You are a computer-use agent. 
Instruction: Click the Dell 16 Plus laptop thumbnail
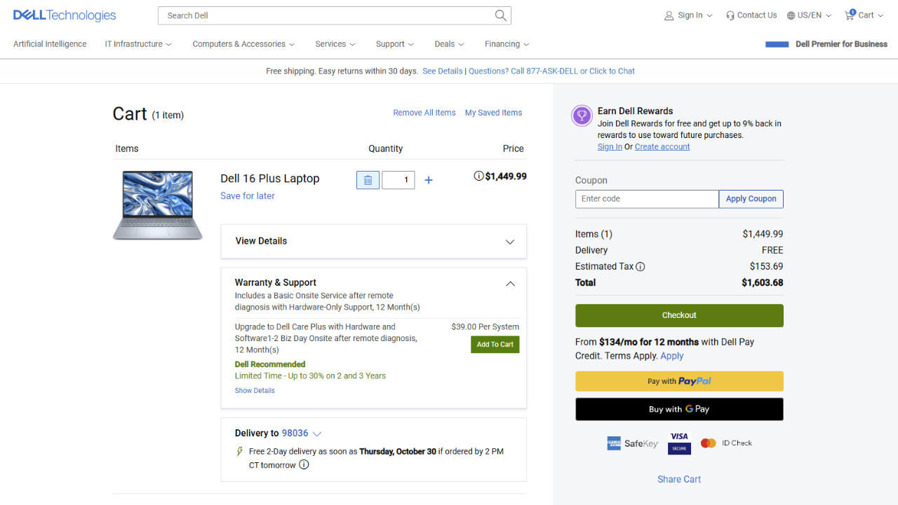point(158,205)
